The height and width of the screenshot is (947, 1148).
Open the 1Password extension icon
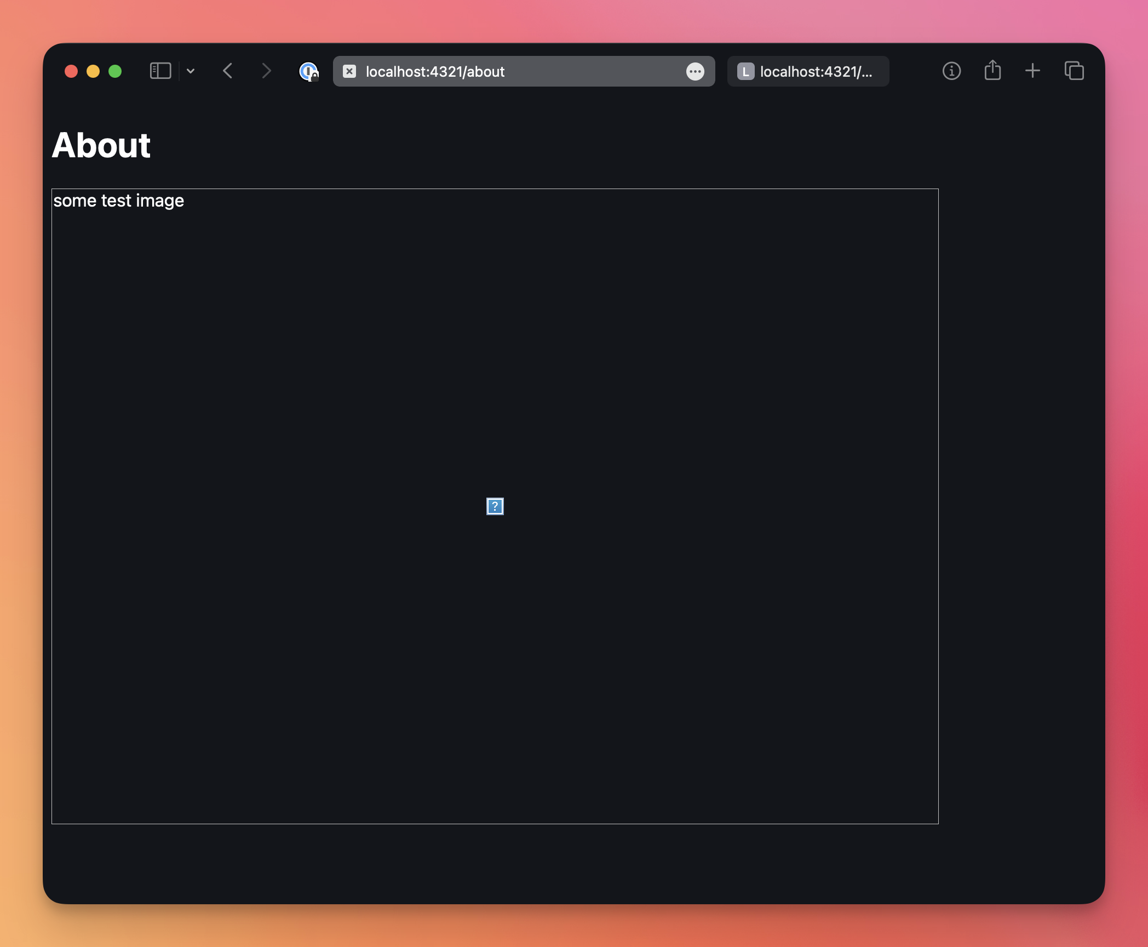pyautogui.click(x=308, y=71)
